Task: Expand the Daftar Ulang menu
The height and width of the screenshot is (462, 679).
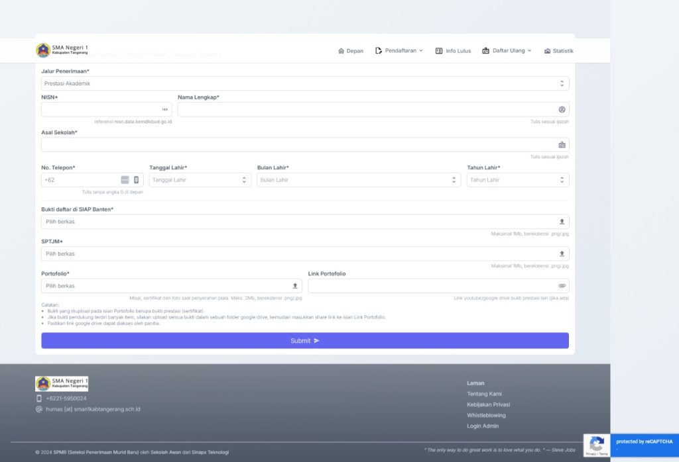Action: point(507,51)
